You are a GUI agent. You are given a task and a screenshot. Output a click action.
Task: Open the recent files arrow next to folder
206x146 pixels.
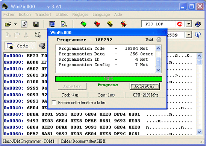[x=15, y=24]
